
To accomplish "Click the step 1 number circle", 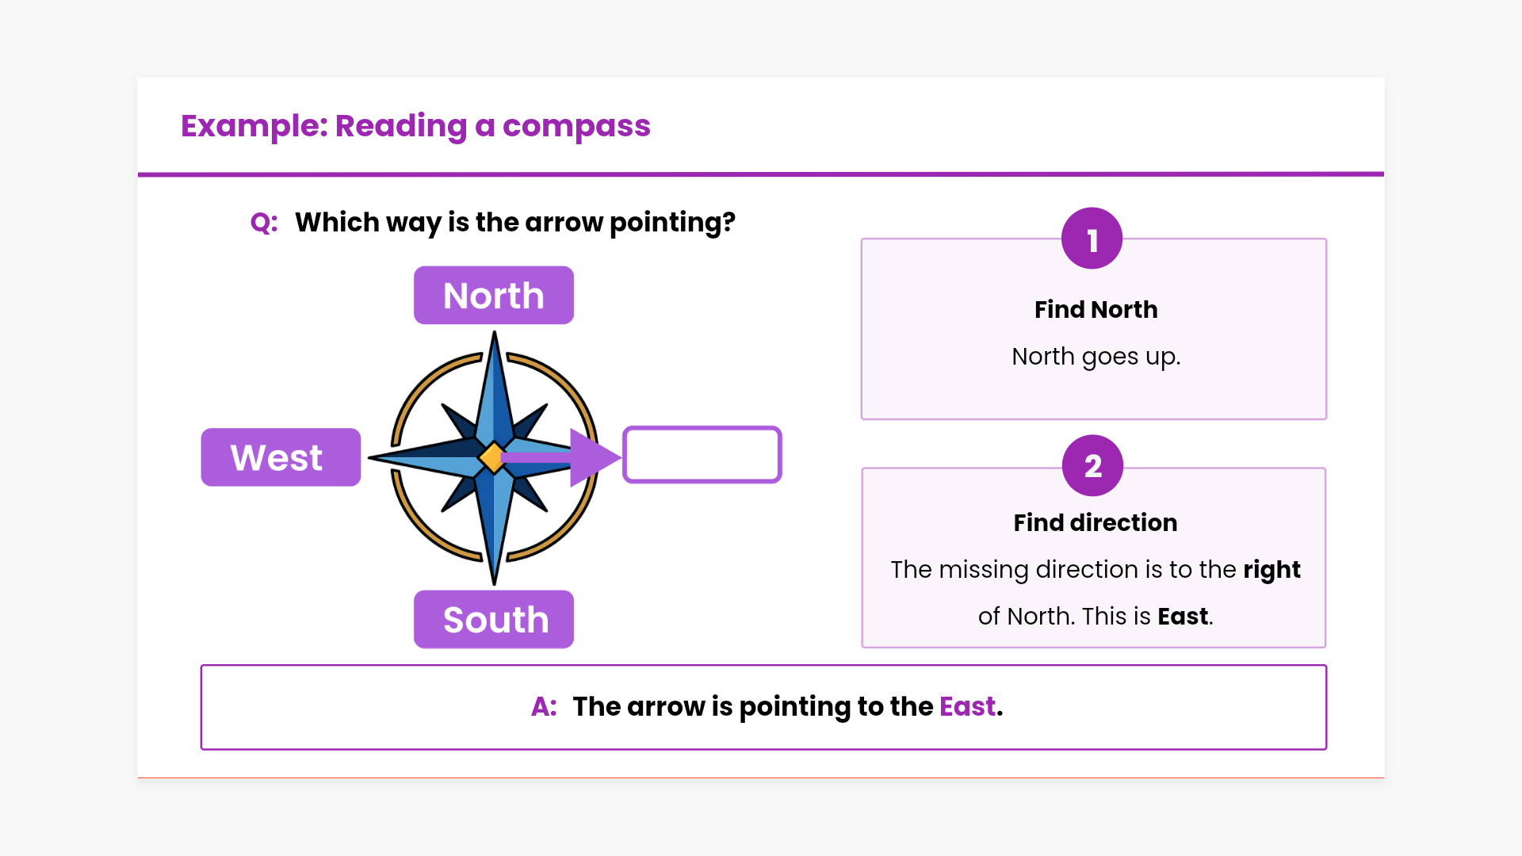I will point(1092,239).
